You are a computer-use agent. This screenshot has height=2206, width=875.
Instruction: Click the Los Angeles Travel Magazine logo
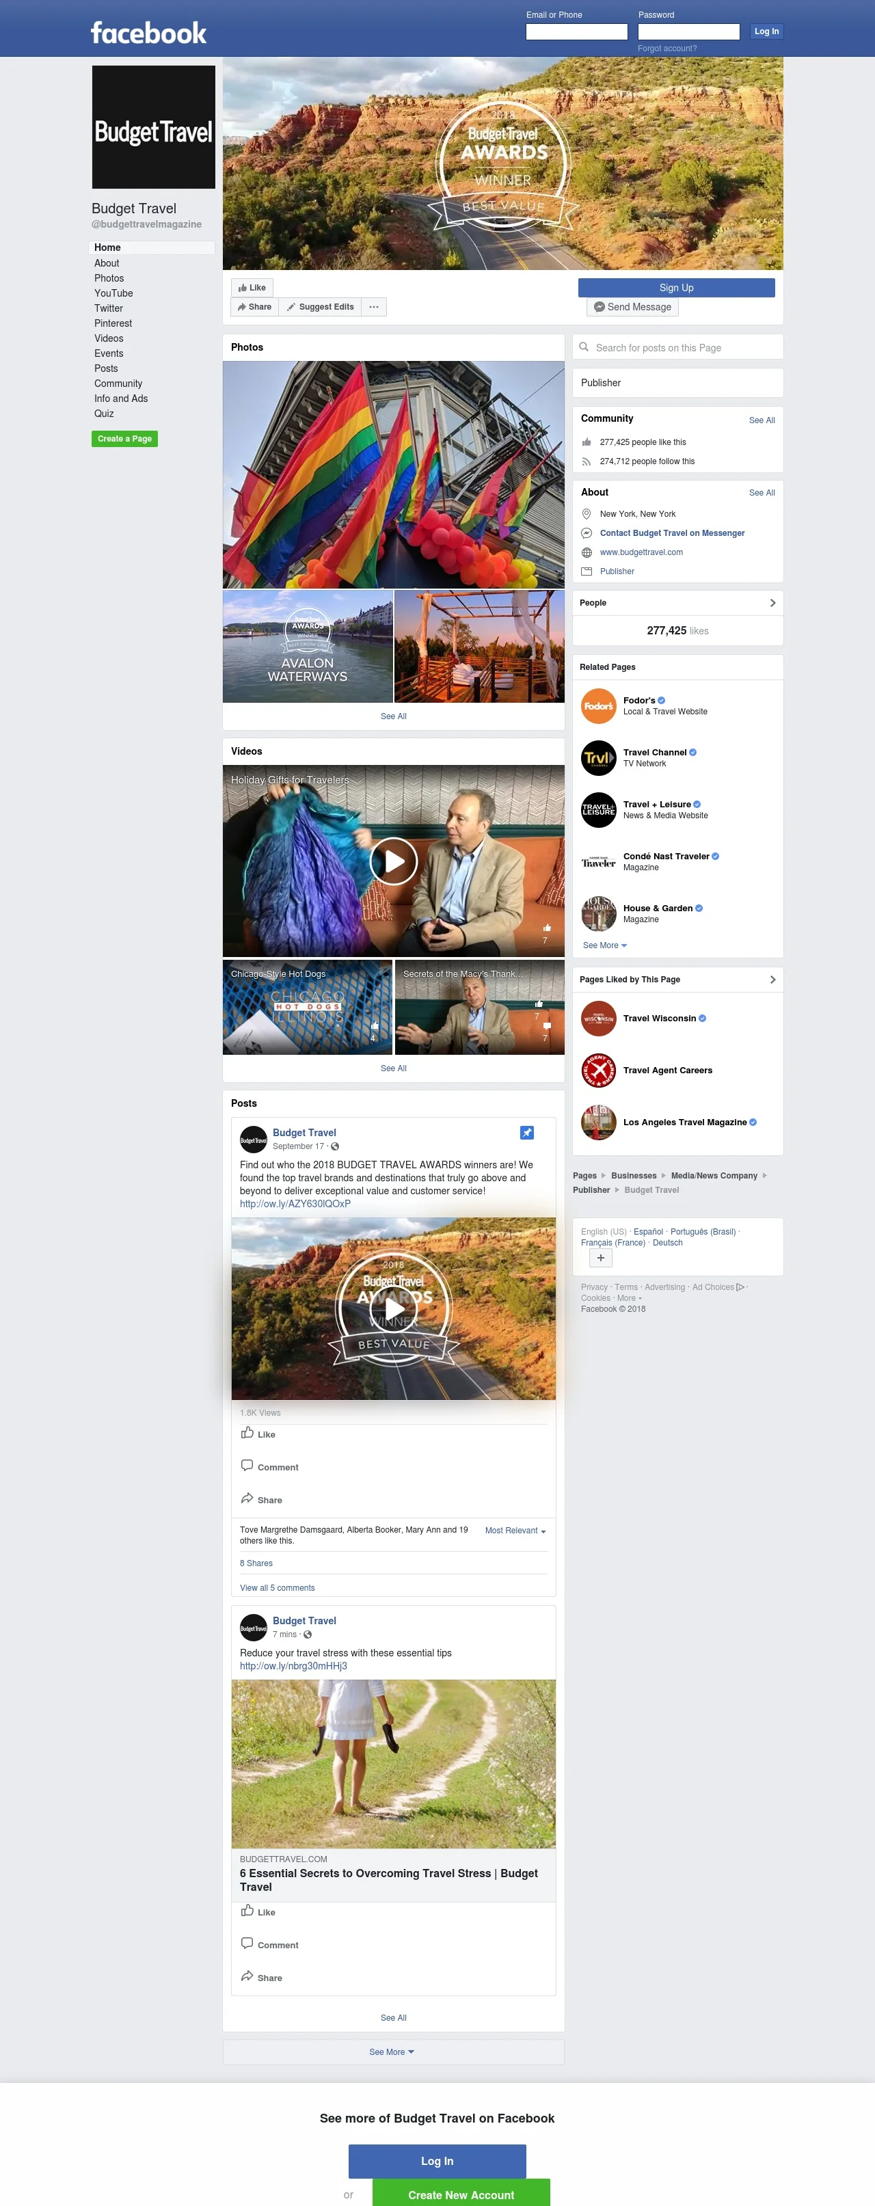pyautogui.click(x=598, y=1122)
